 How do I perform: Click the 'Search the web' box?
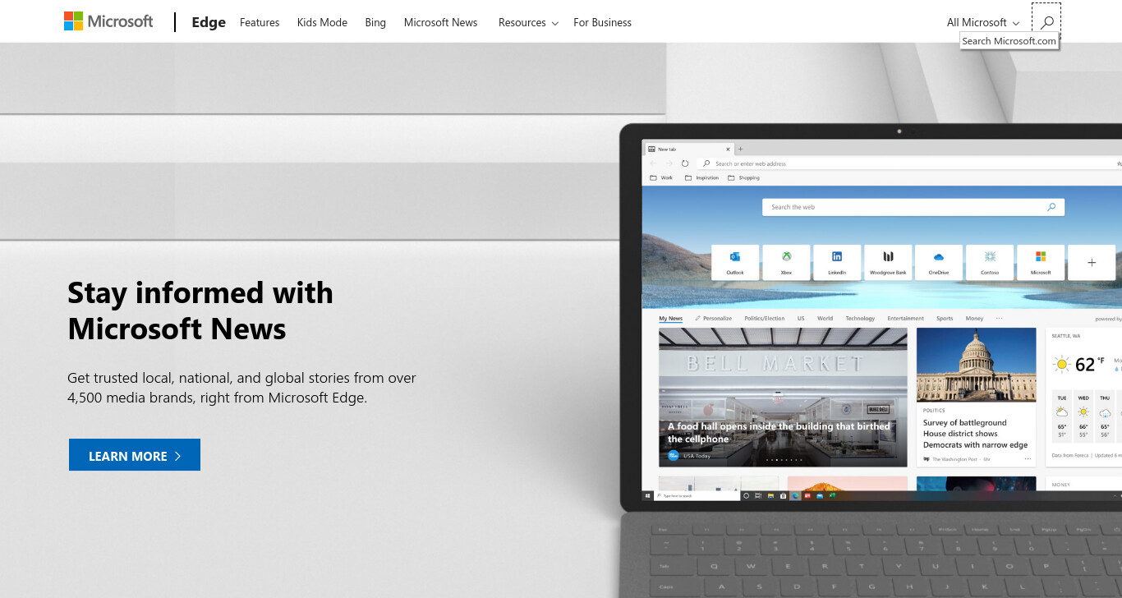913,207
